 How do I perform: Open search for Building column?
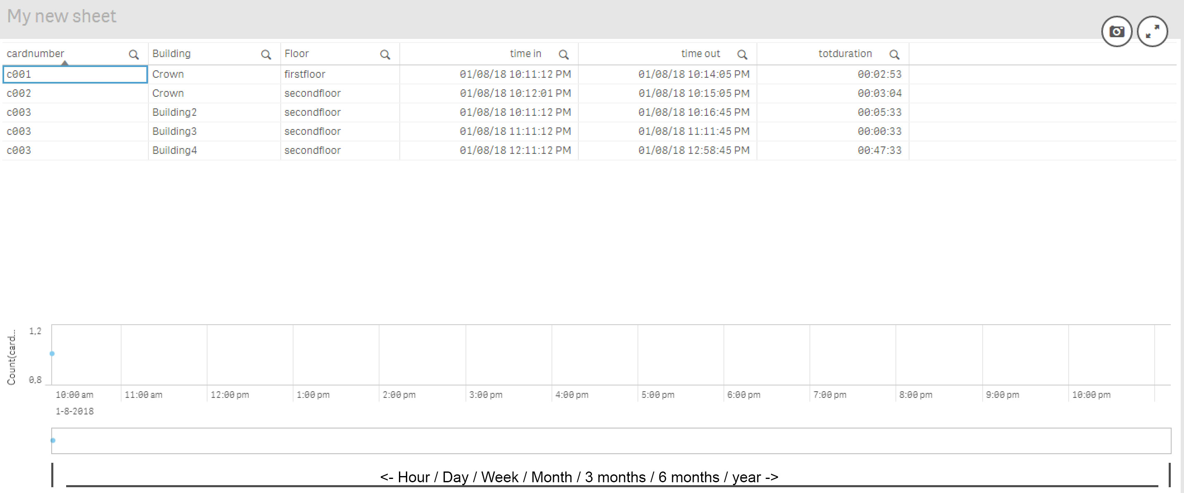[266, 55]
